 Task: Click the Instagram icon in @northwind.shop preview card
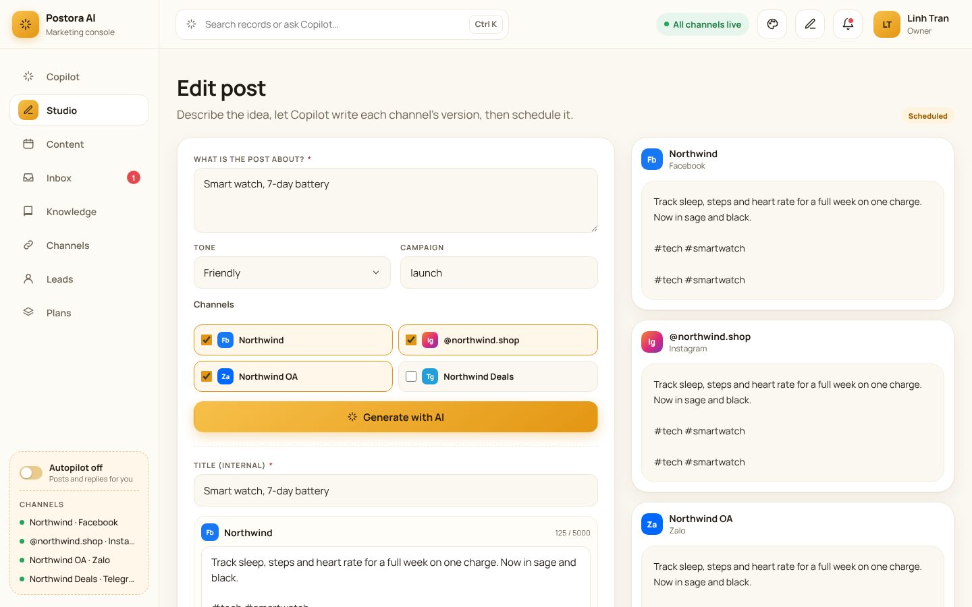coord(652,342)
